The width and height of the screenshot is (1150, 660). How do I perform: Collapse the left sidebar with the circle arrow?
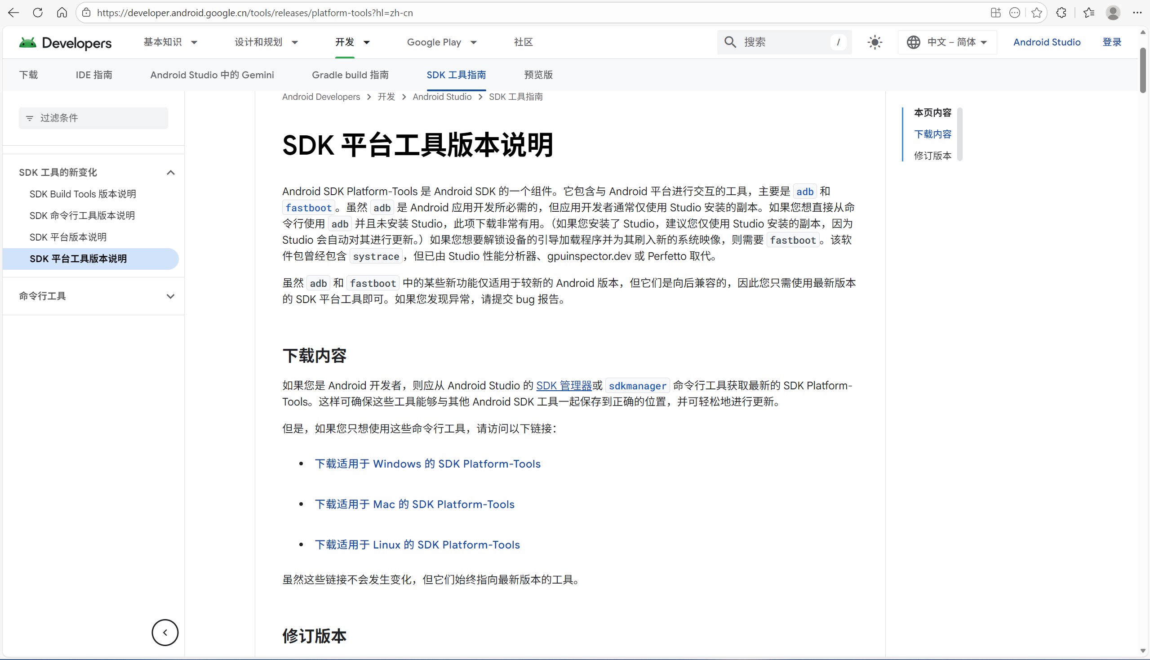165,632
